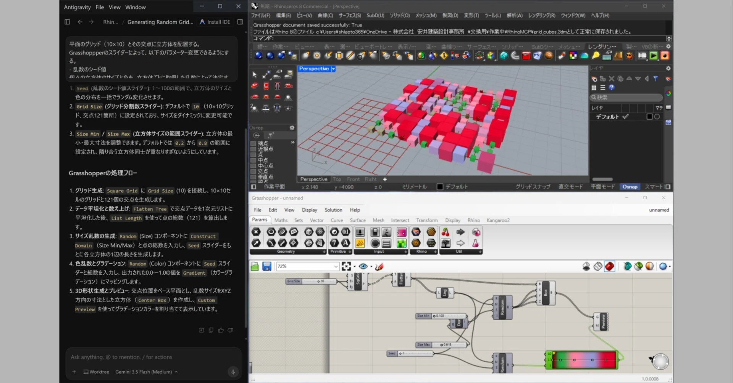Click the green play render icon in Rhino toolbar
The height and width of the screenshot is (383, 733).
pyautogui.click(x=654, y=56)
